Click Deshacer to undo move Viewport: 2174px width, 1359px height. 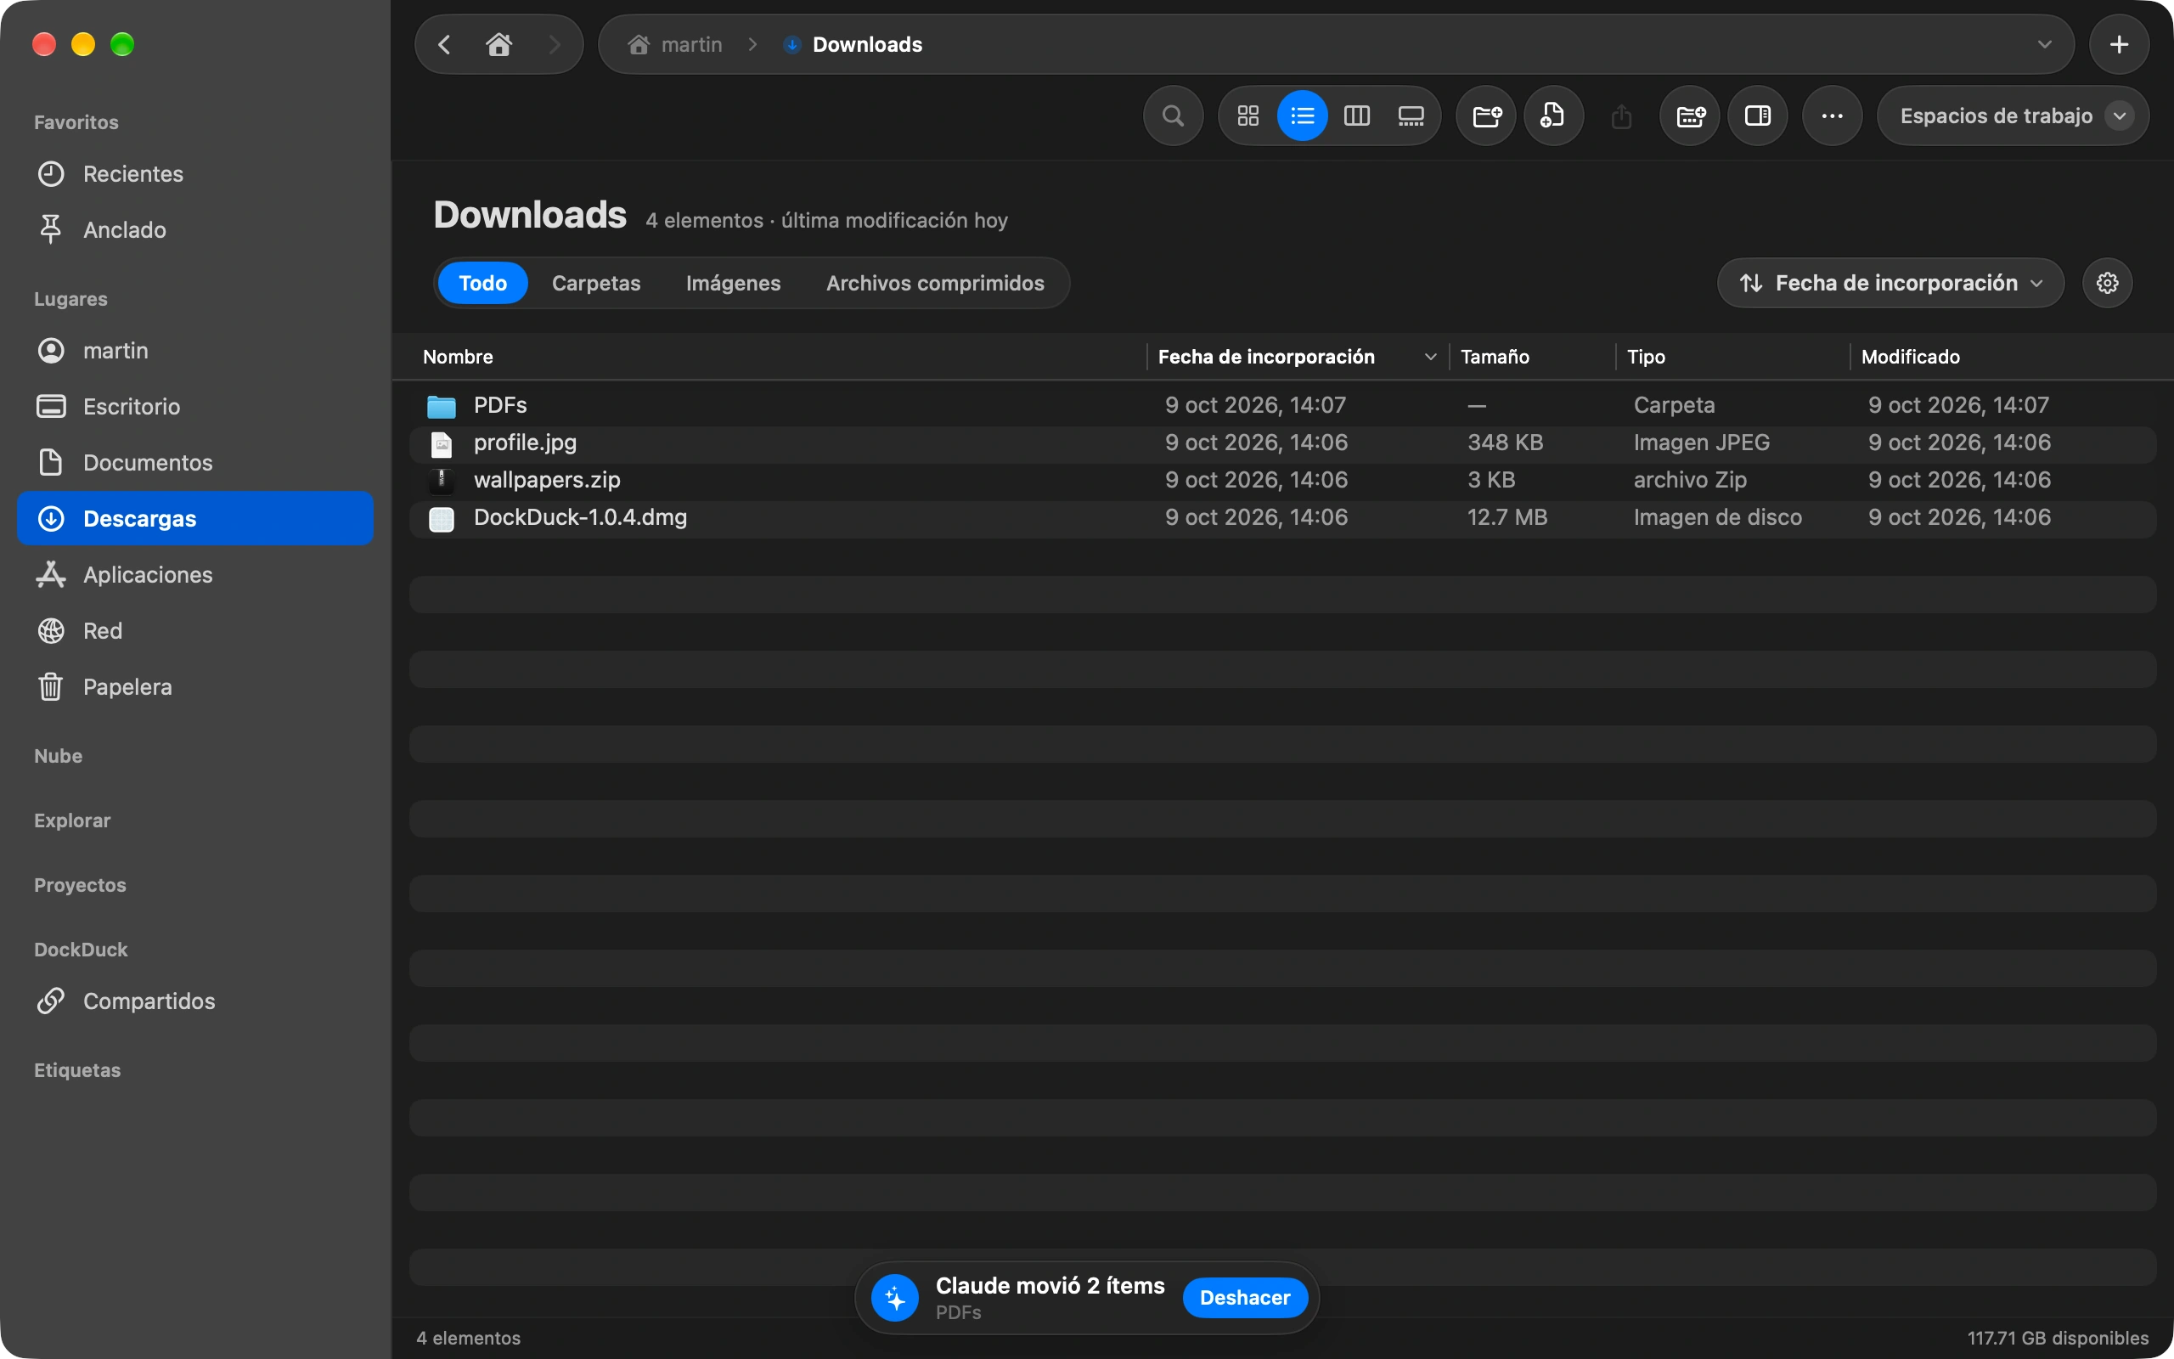click(1244, 1298)
